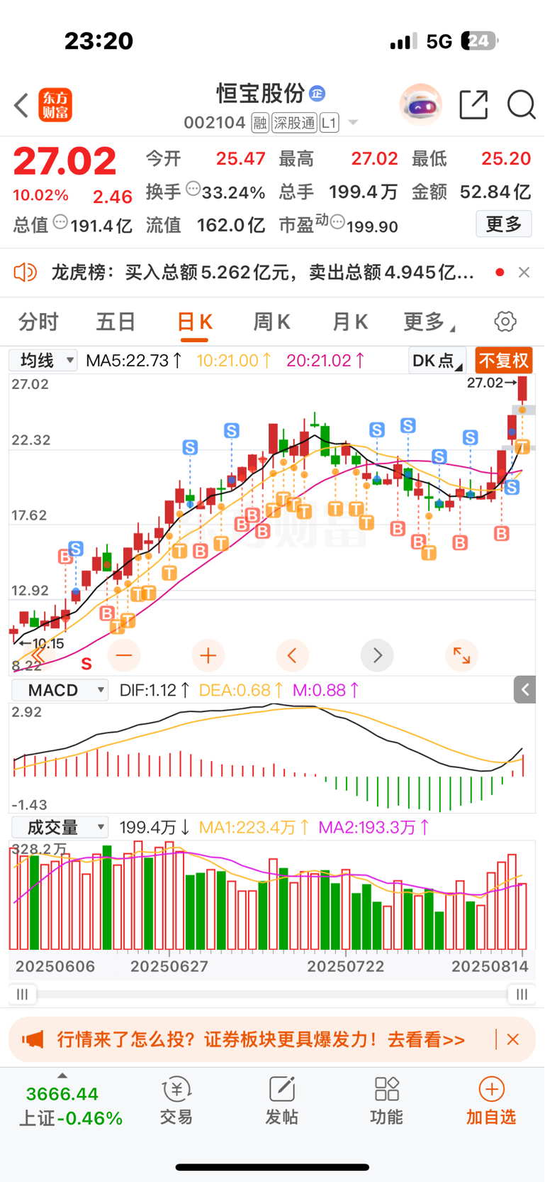Viewport: 545px width, 1182px height.
Task: Select the 日K chart tab
Action: 194,322
